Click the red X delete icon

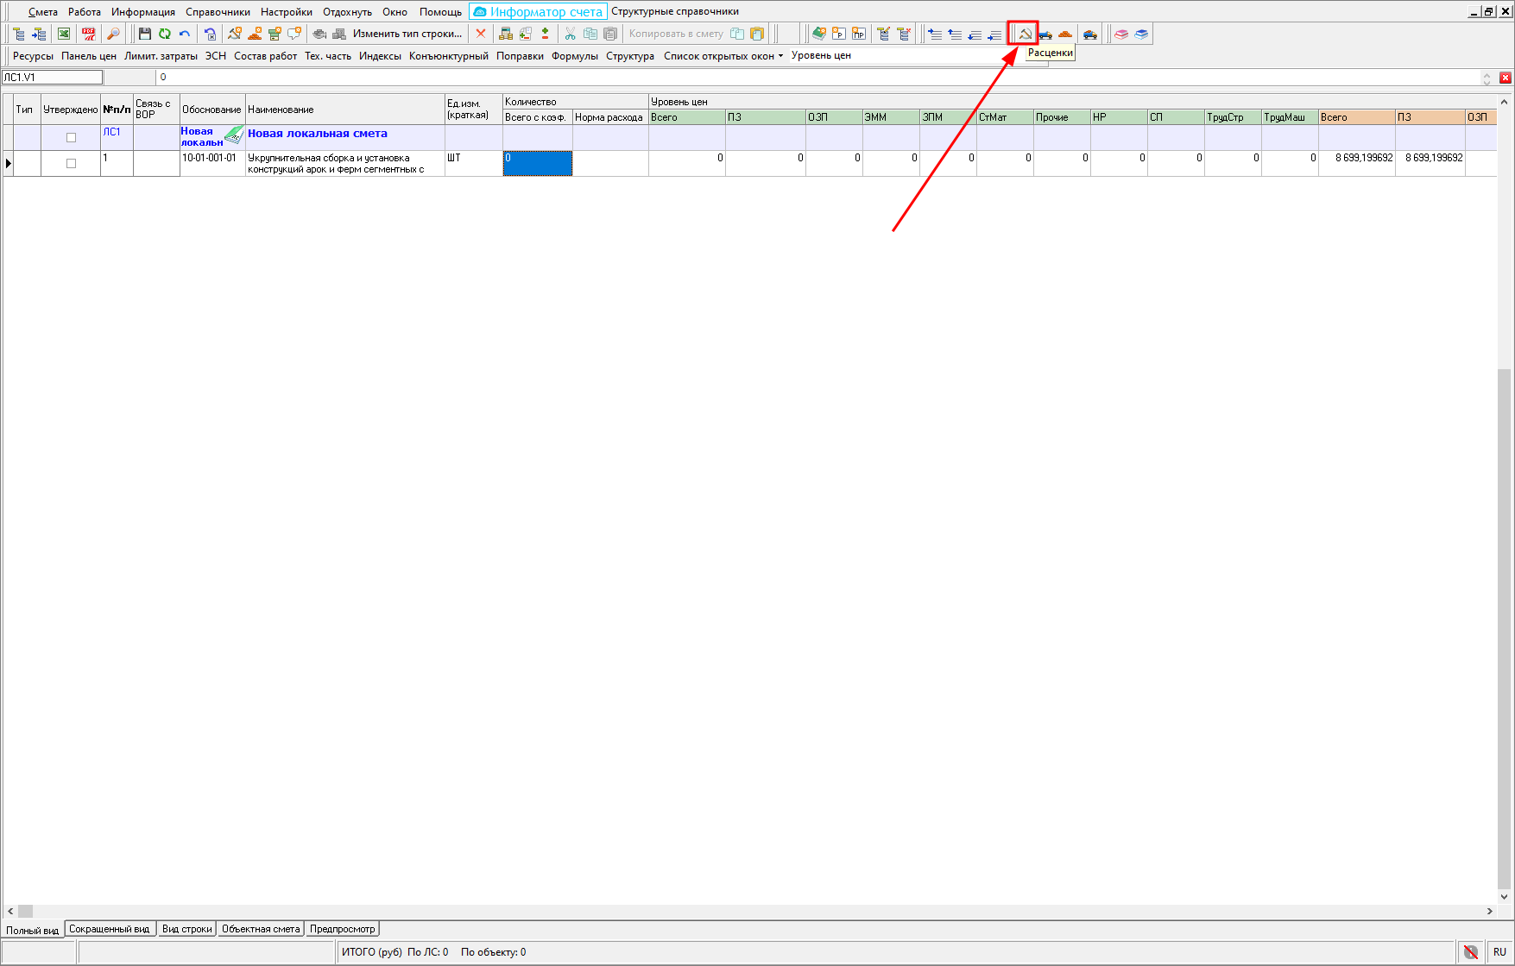coord(481,34)
